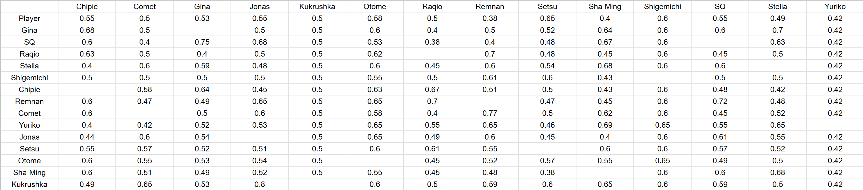863x190 pixels.
Task: Select the Yuriko row label
Action: point(30,125)
